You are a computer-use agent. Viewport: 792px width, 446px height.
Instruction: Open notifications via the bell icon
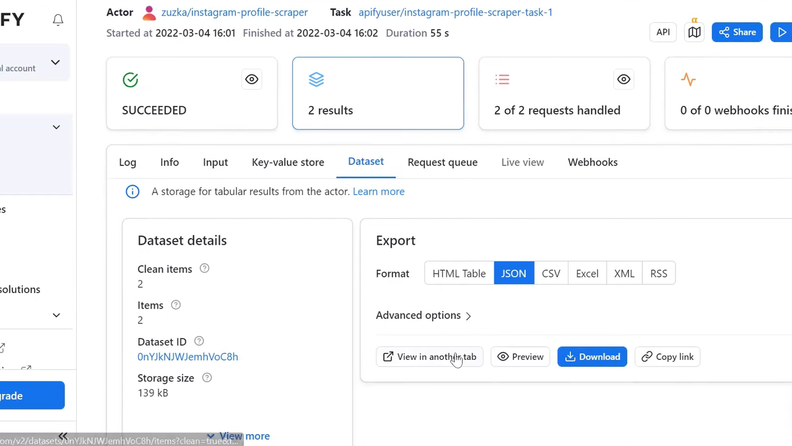(58, 19)
